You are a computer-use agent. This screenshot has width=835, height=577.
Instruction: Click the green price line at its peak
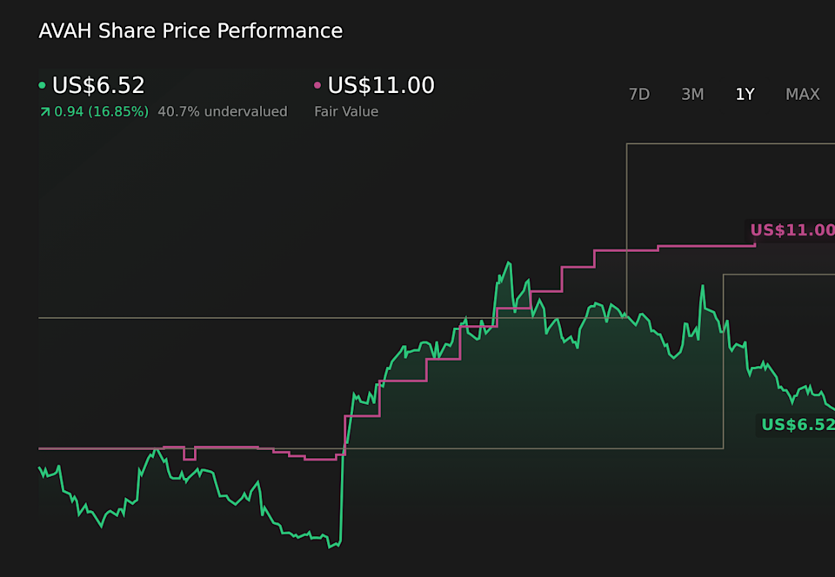(x=510, y=263)
